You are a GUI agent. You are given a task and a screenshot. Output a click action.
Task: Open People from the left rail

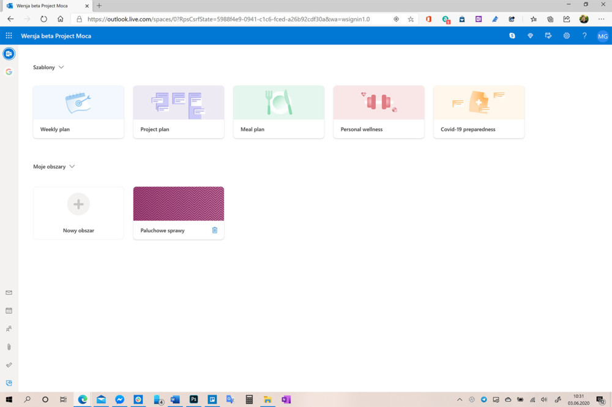click(9, 329)
